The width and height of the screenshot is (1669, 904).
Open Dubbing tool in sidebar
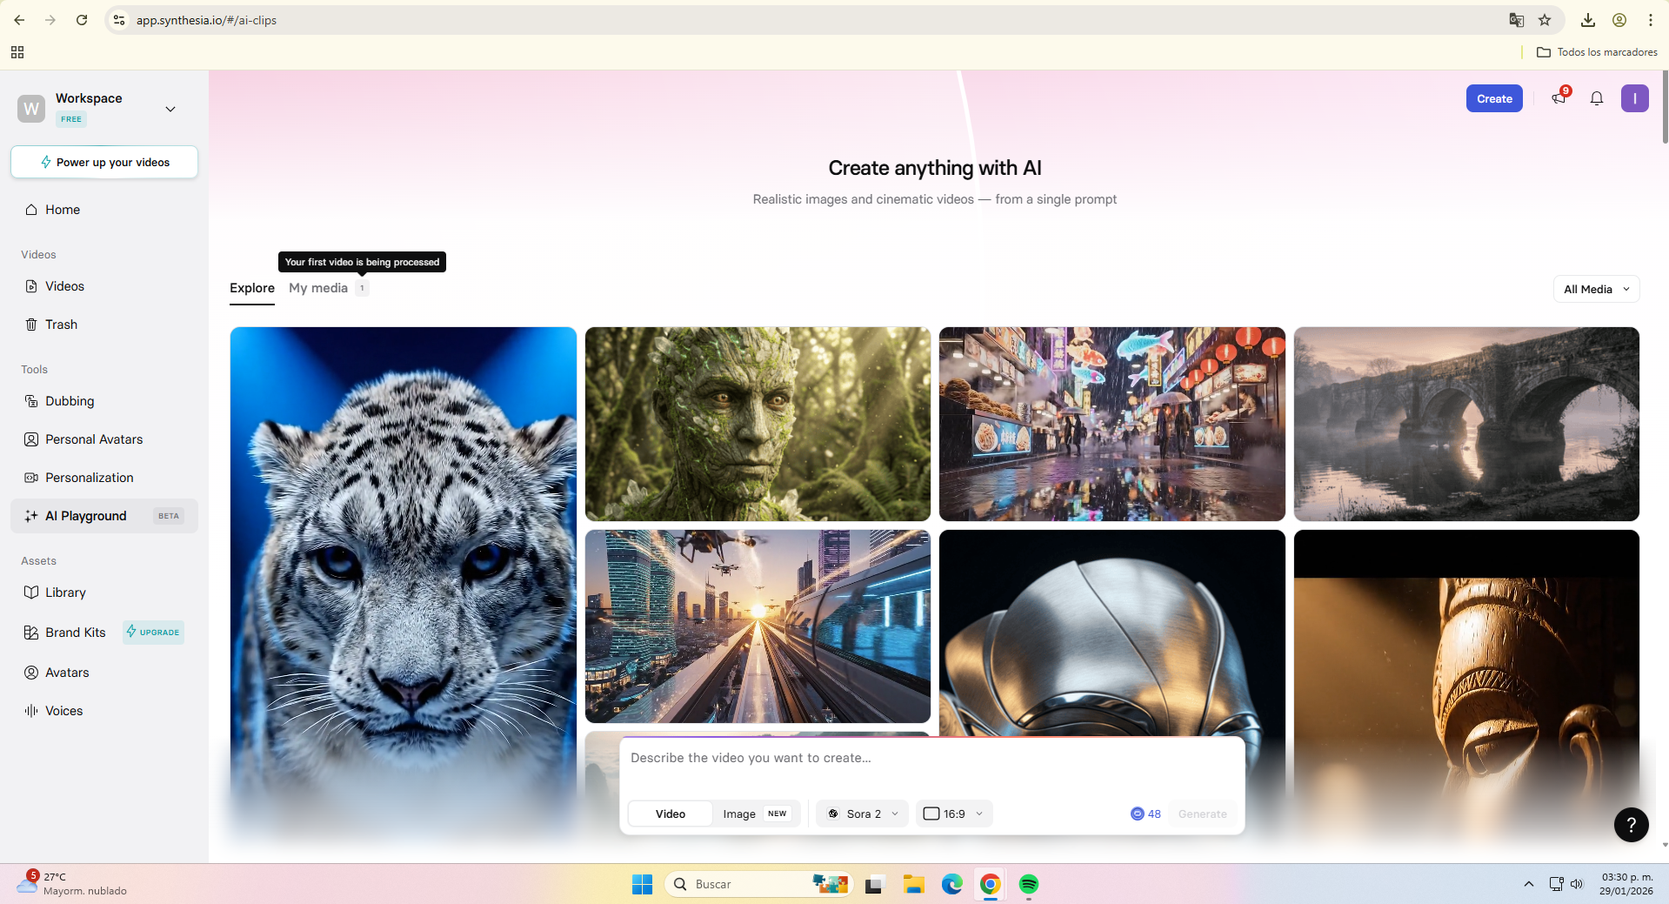click(70, 401)
